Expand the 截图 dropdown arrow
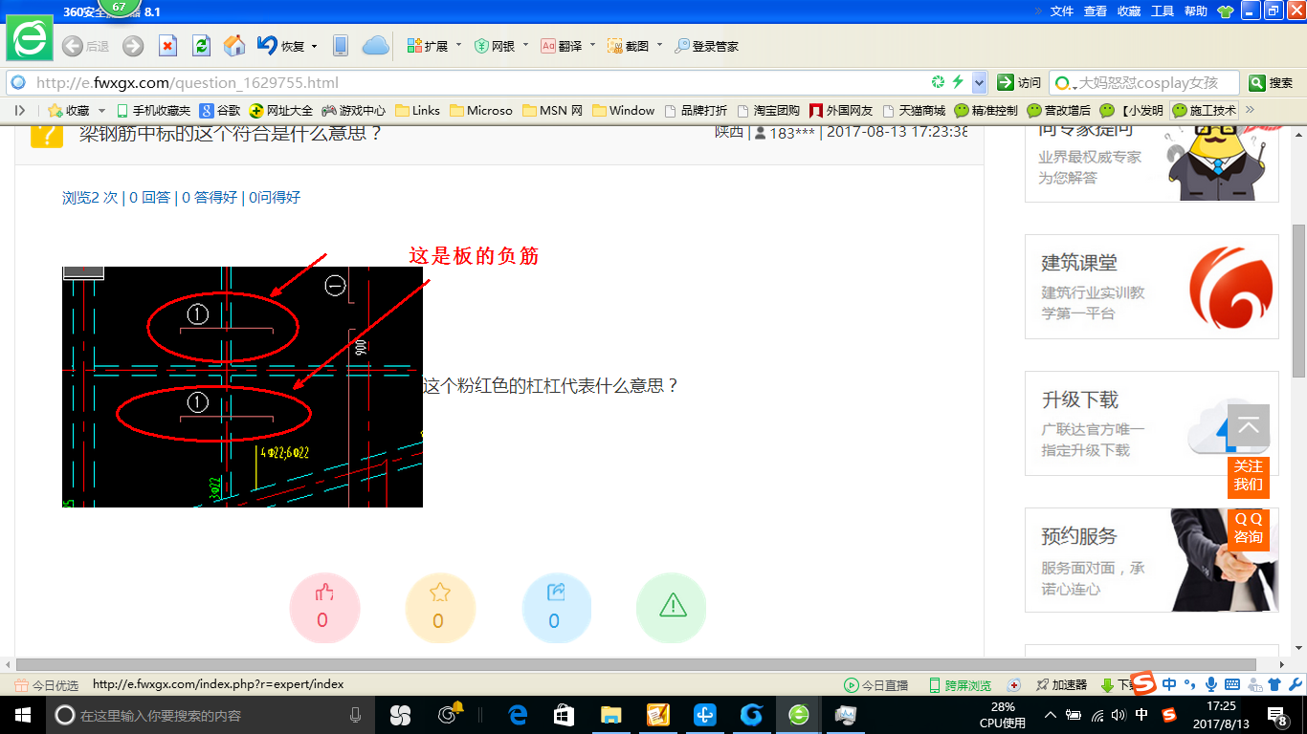This screenshot has height=734, width=1307. click(659, 46)
